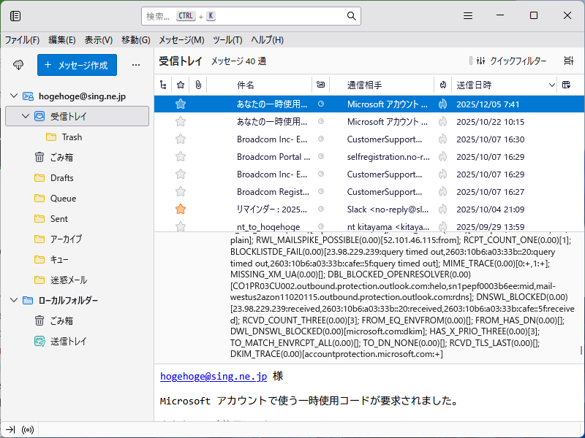Image resolution: width=585 pixels, height=438 pixels.
Task: Sort by the star column header
Action: point(181,85)
